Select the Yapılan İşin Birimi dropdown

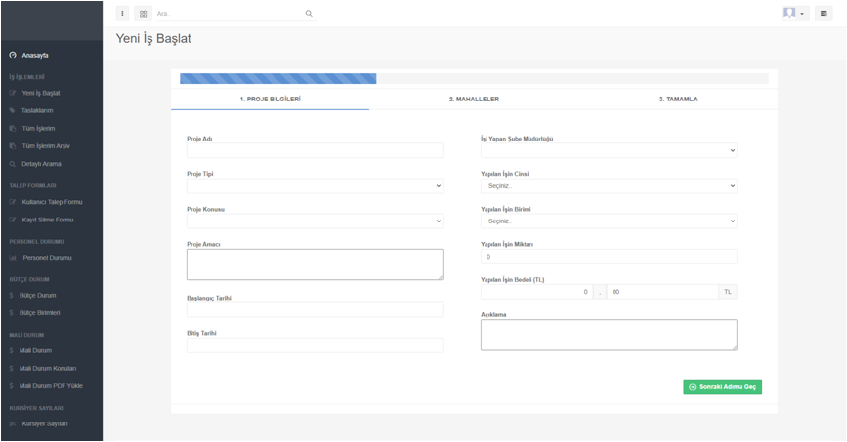point(608,221)
